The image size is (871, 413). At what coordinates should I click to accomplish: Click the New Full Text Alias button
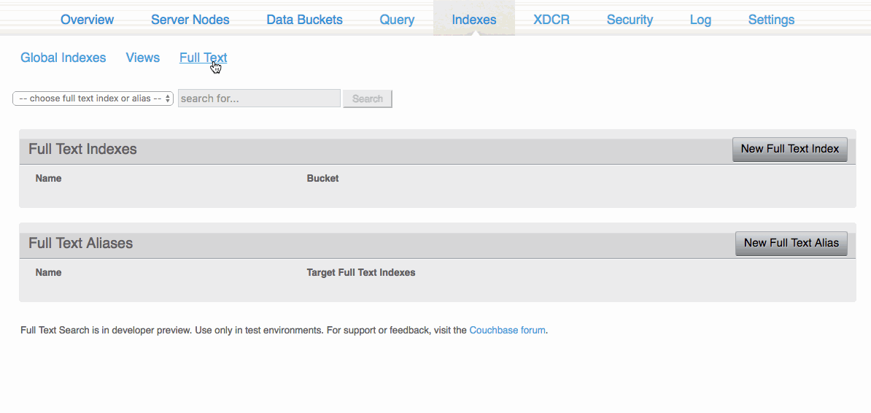point(791,243)
